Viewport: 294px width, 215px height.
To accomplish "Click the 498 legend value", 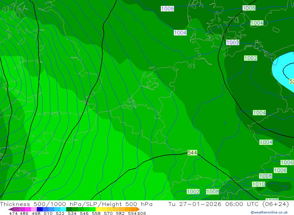I will [x=36, y=214].
